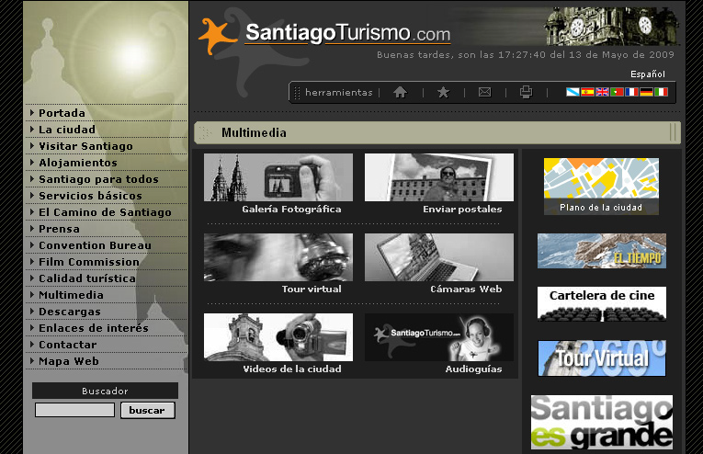Click the cathedral clock tower header image
Image resolution: width=703 pixels, height=454 pixels.
(612, 26)
